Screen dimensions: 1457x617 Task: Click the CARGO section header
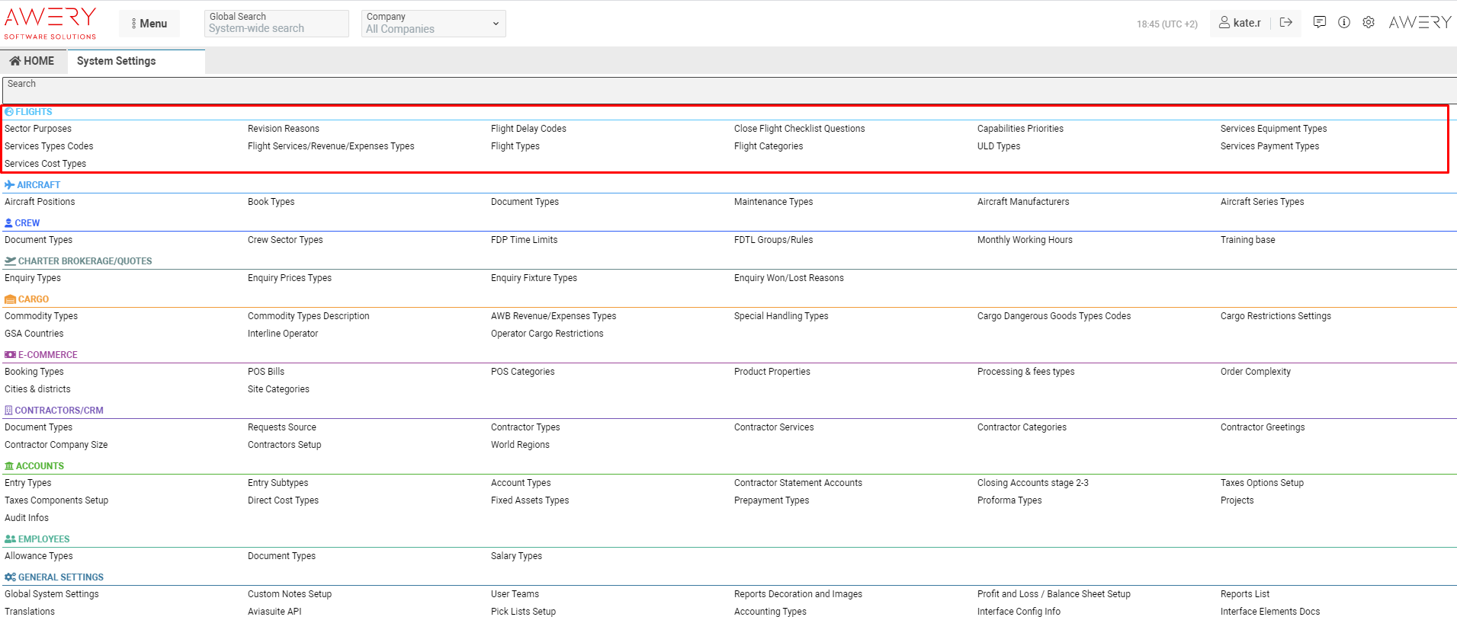33,299
